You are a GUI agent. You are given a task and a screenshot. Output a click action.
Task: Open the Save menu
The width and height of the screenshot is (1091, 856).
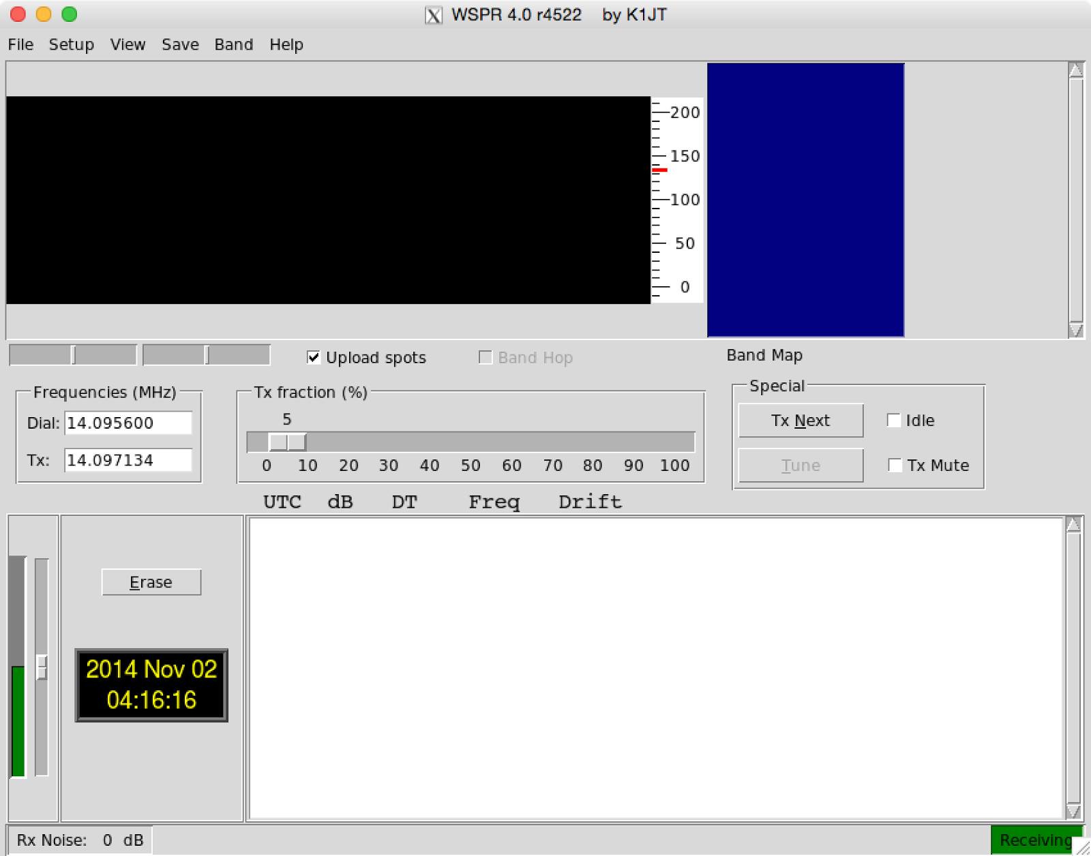tap(180, 44)
